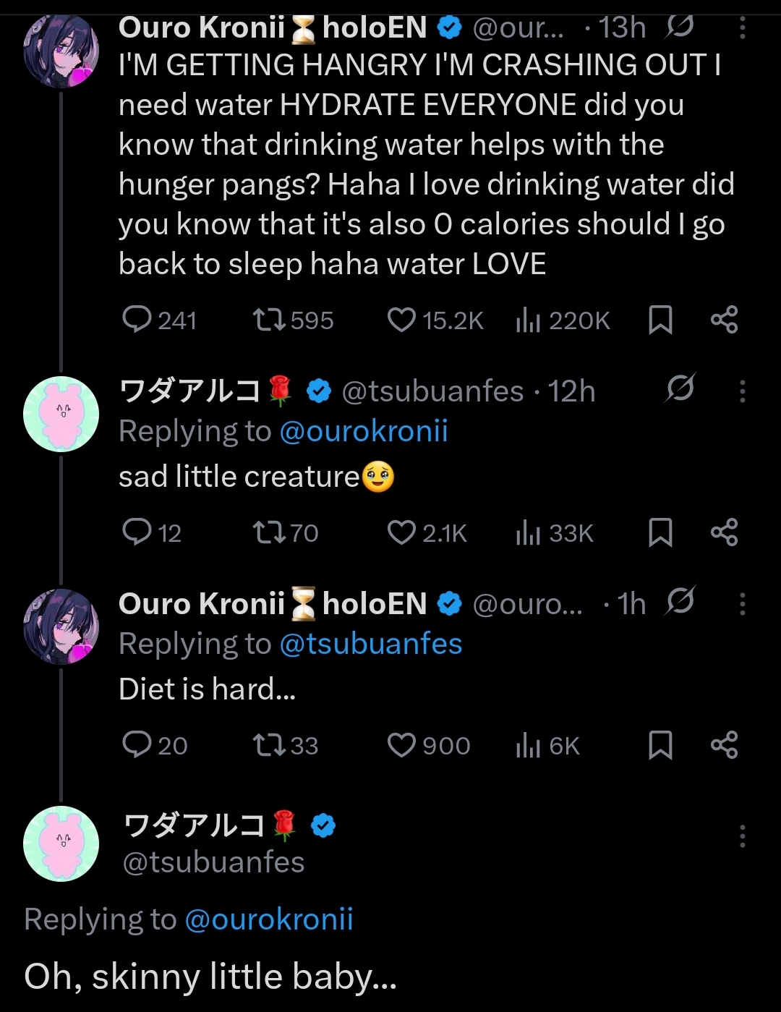View analytics showing 220K views
This screenshot has height=1012, width=781.
tap(529, 320)
